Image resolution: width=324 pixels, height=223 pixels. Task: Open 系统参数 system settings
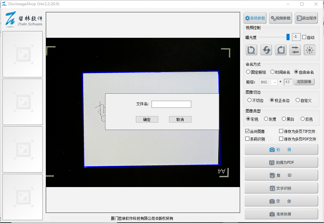tap(255, 18)
